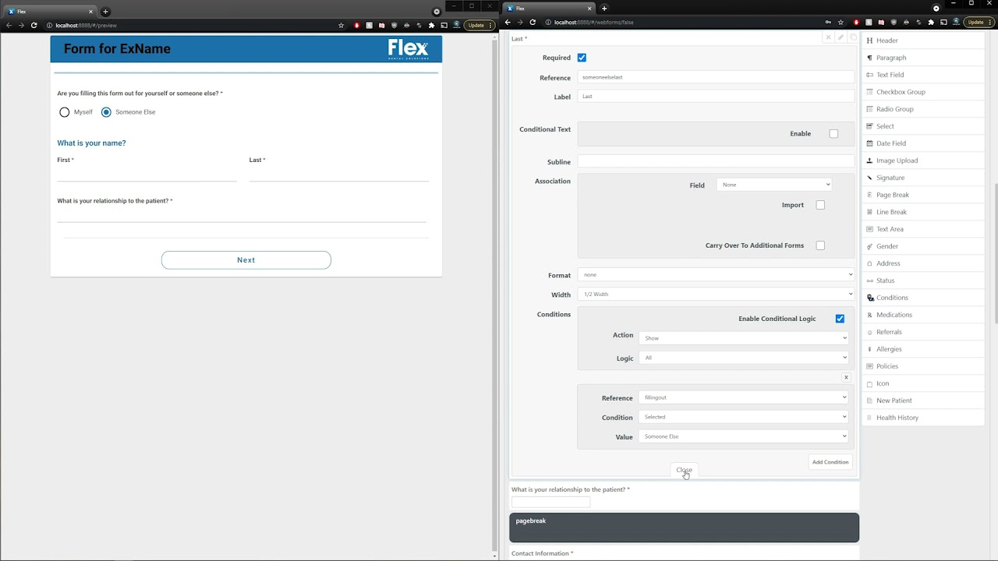This screenshot has width=998, height=561.
Task: Add a Date Field element
Action: point(924,143)
